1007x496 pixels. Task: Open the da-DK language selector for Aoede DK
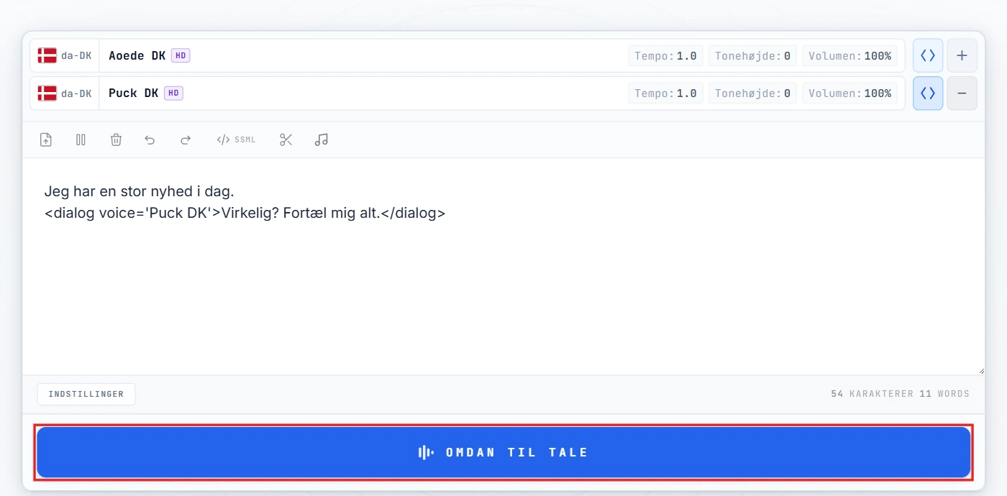click(x=65, y=55)
